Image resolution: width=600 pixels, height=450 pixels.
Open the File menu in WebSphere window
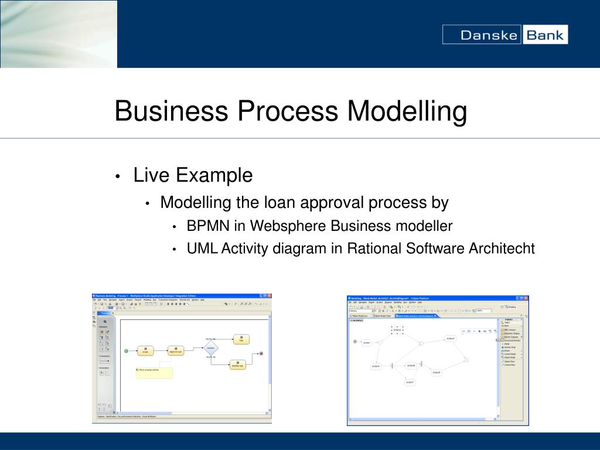click(x=94, y=299)
